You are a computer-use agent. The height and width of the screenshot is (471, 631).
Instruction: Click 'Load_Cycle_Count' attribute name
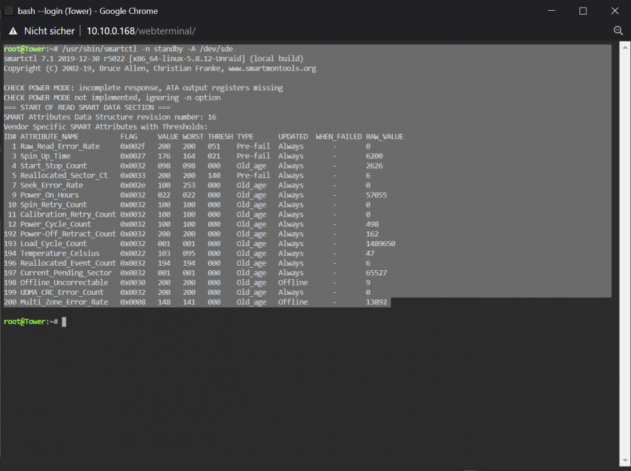[x=54, y=244]
